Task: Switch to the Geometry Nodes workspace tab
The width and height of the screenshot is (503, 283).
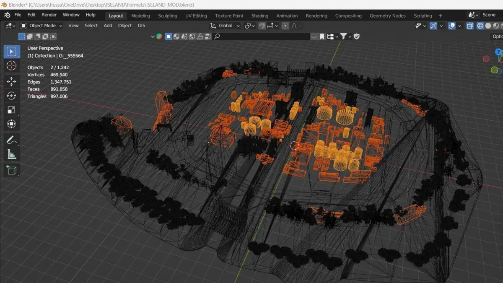Action: click(x=387, y=16)
